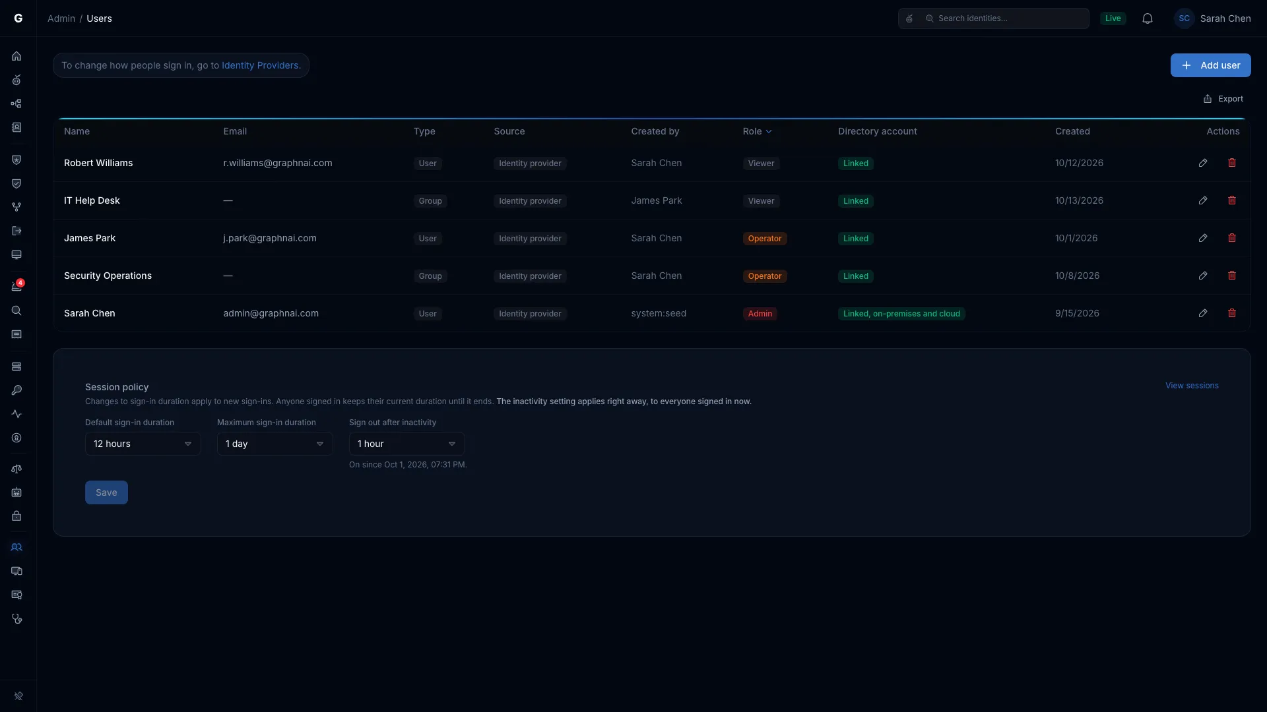
Task: Open the Sarah Chen profile menu
Action: [1212, 18]
